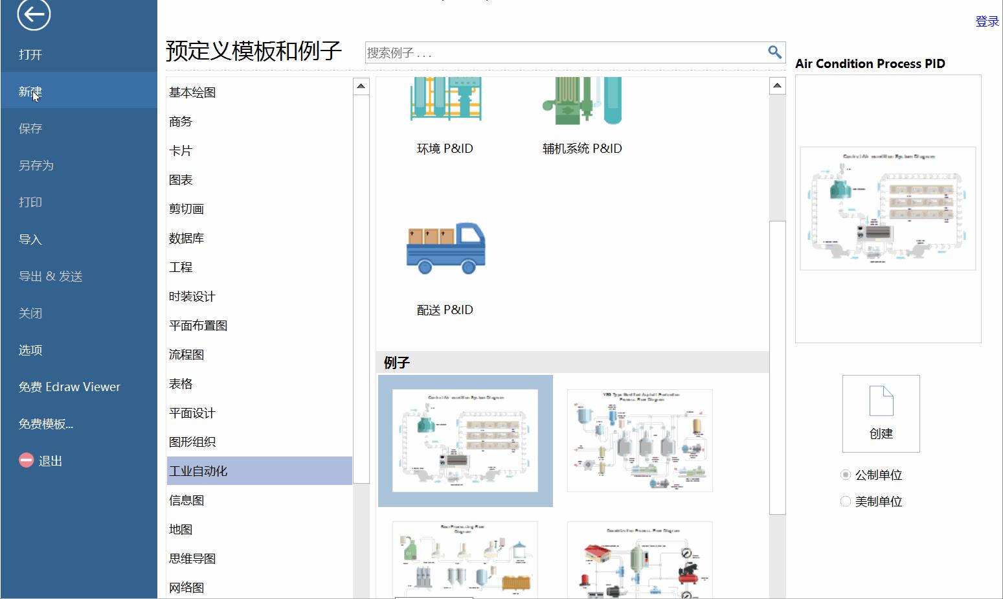Click inside the 搜索例子 search field
Image resolution: width=1003 pixels, height=599 pixels.
(518, 52)
